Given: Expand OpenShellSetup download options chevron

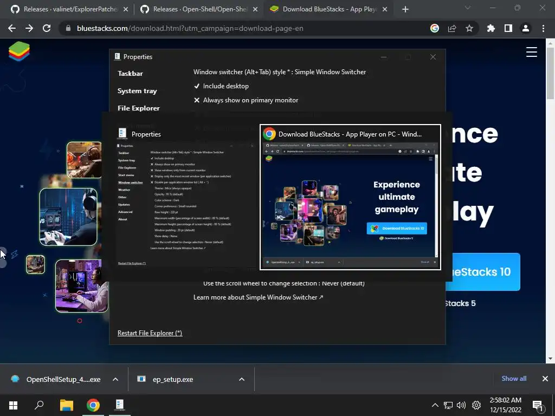Looking at the screenshot, I should (x=115, y=379).
